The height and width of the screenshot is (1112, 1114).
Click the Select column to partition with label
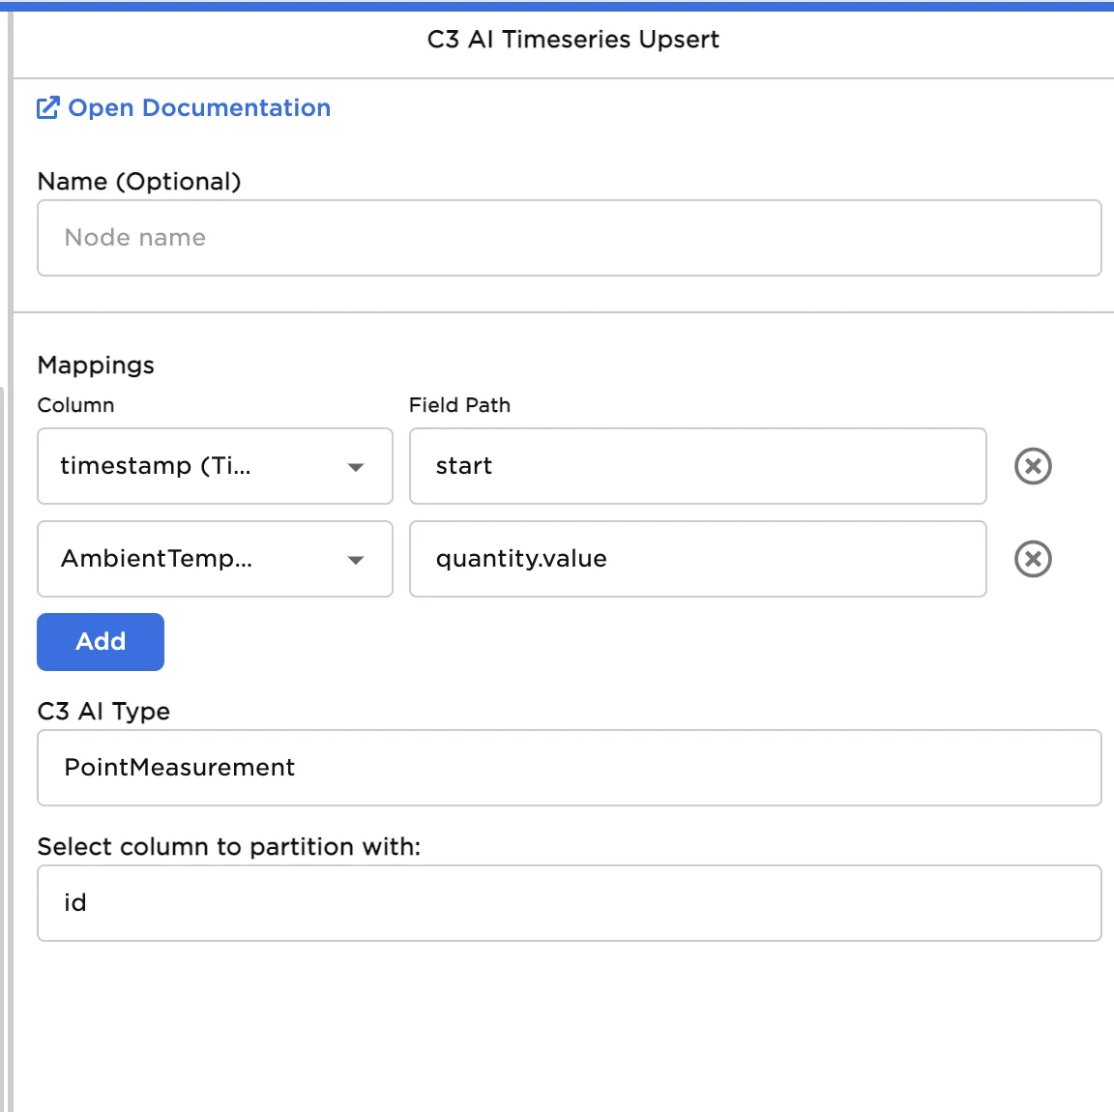[x=228, y=846]
